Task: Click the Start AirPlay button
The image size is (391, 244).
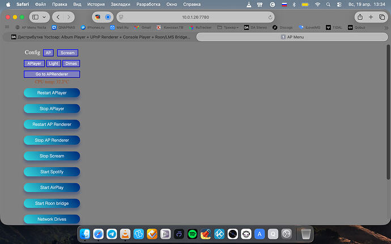Action: click(52, 187)
